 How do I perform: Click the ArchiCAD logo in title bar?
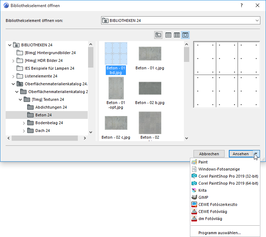(6, 6)
